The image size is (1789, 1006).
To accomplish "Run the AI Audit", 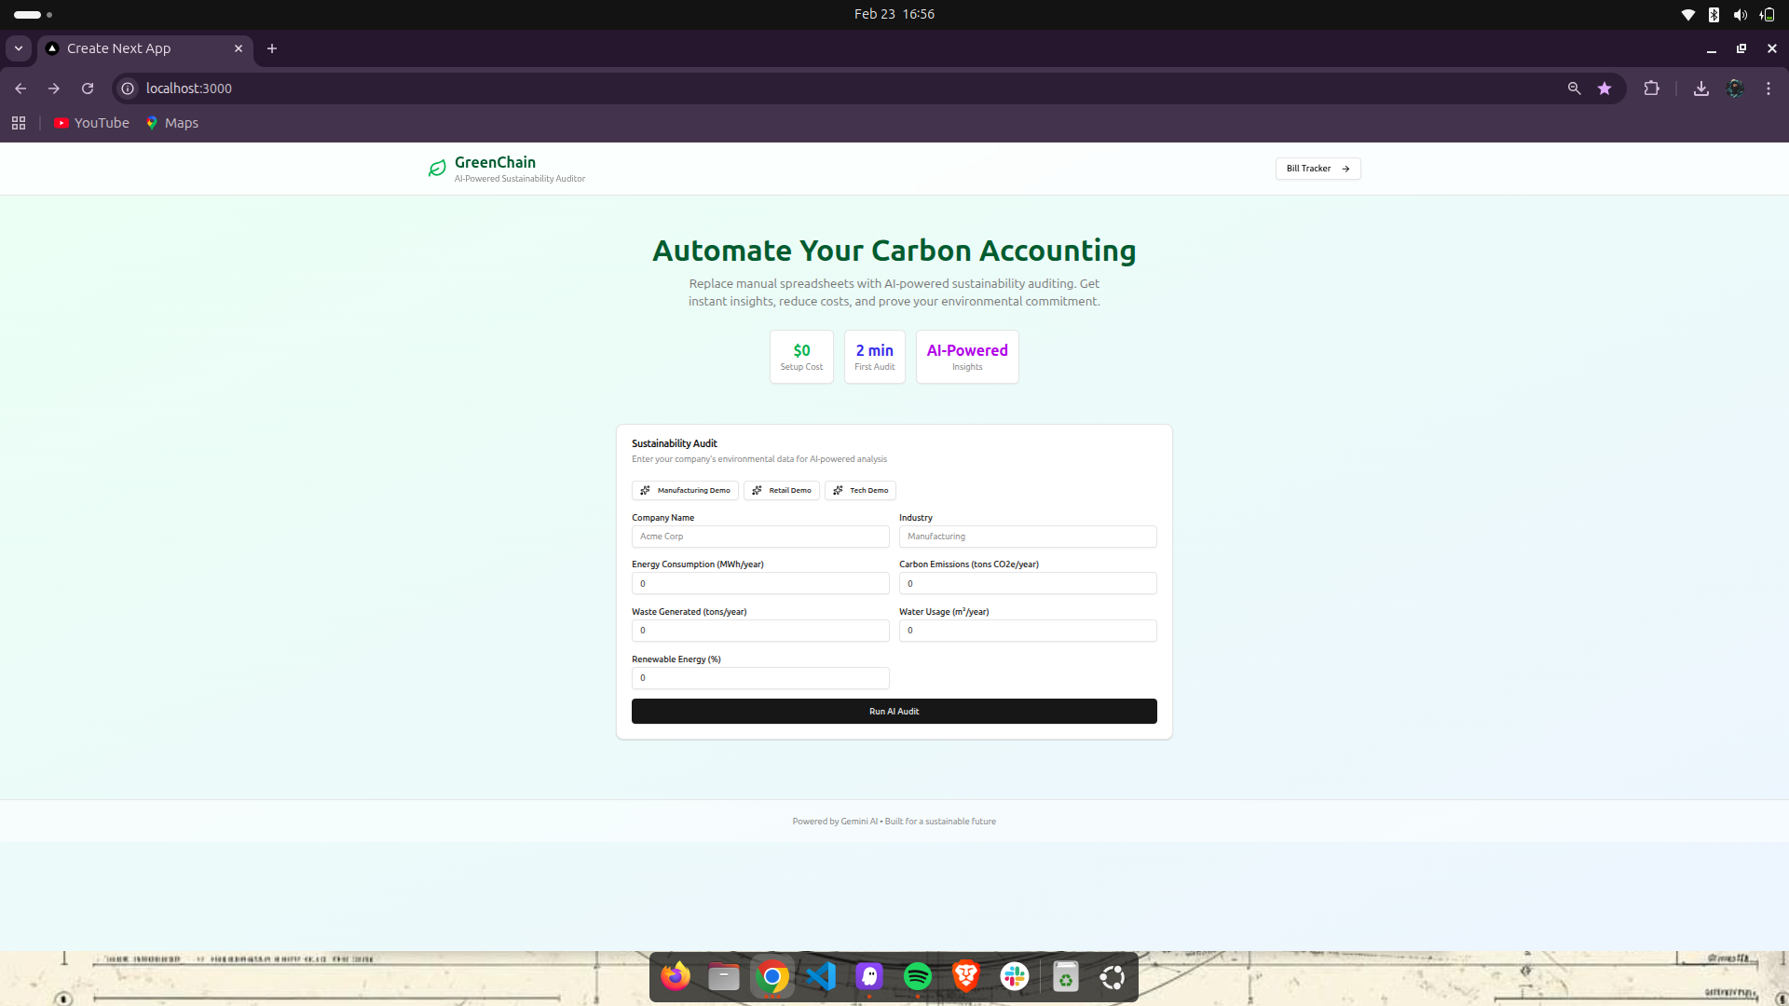I will tap(894, 712).
